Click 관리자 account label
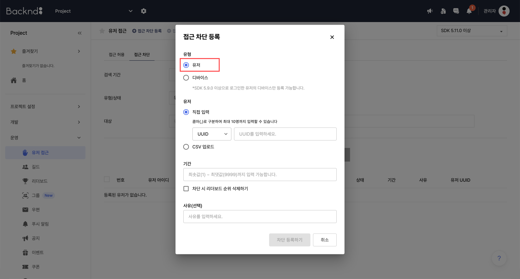 coord(489,11)
